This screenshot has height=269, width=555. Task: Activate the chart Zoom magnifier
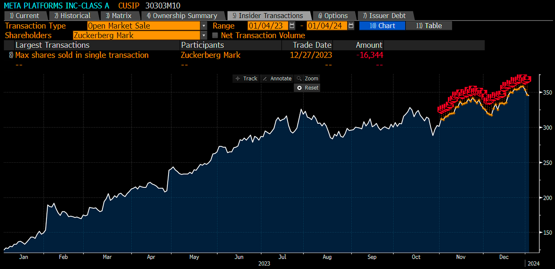click(x=307, y=78)
